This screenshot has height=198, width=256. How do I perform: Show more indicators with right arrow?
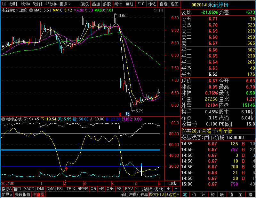click(136, 189)
